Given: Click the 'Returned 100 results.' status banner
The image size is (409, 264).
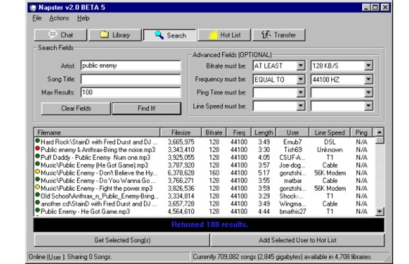Looking at the screenshot, I should point(209,225).
